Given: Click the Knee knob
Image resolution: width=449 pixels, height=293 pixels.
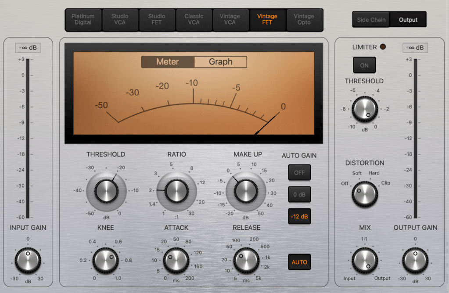Looking at the screenshot, I should (106, 260).
